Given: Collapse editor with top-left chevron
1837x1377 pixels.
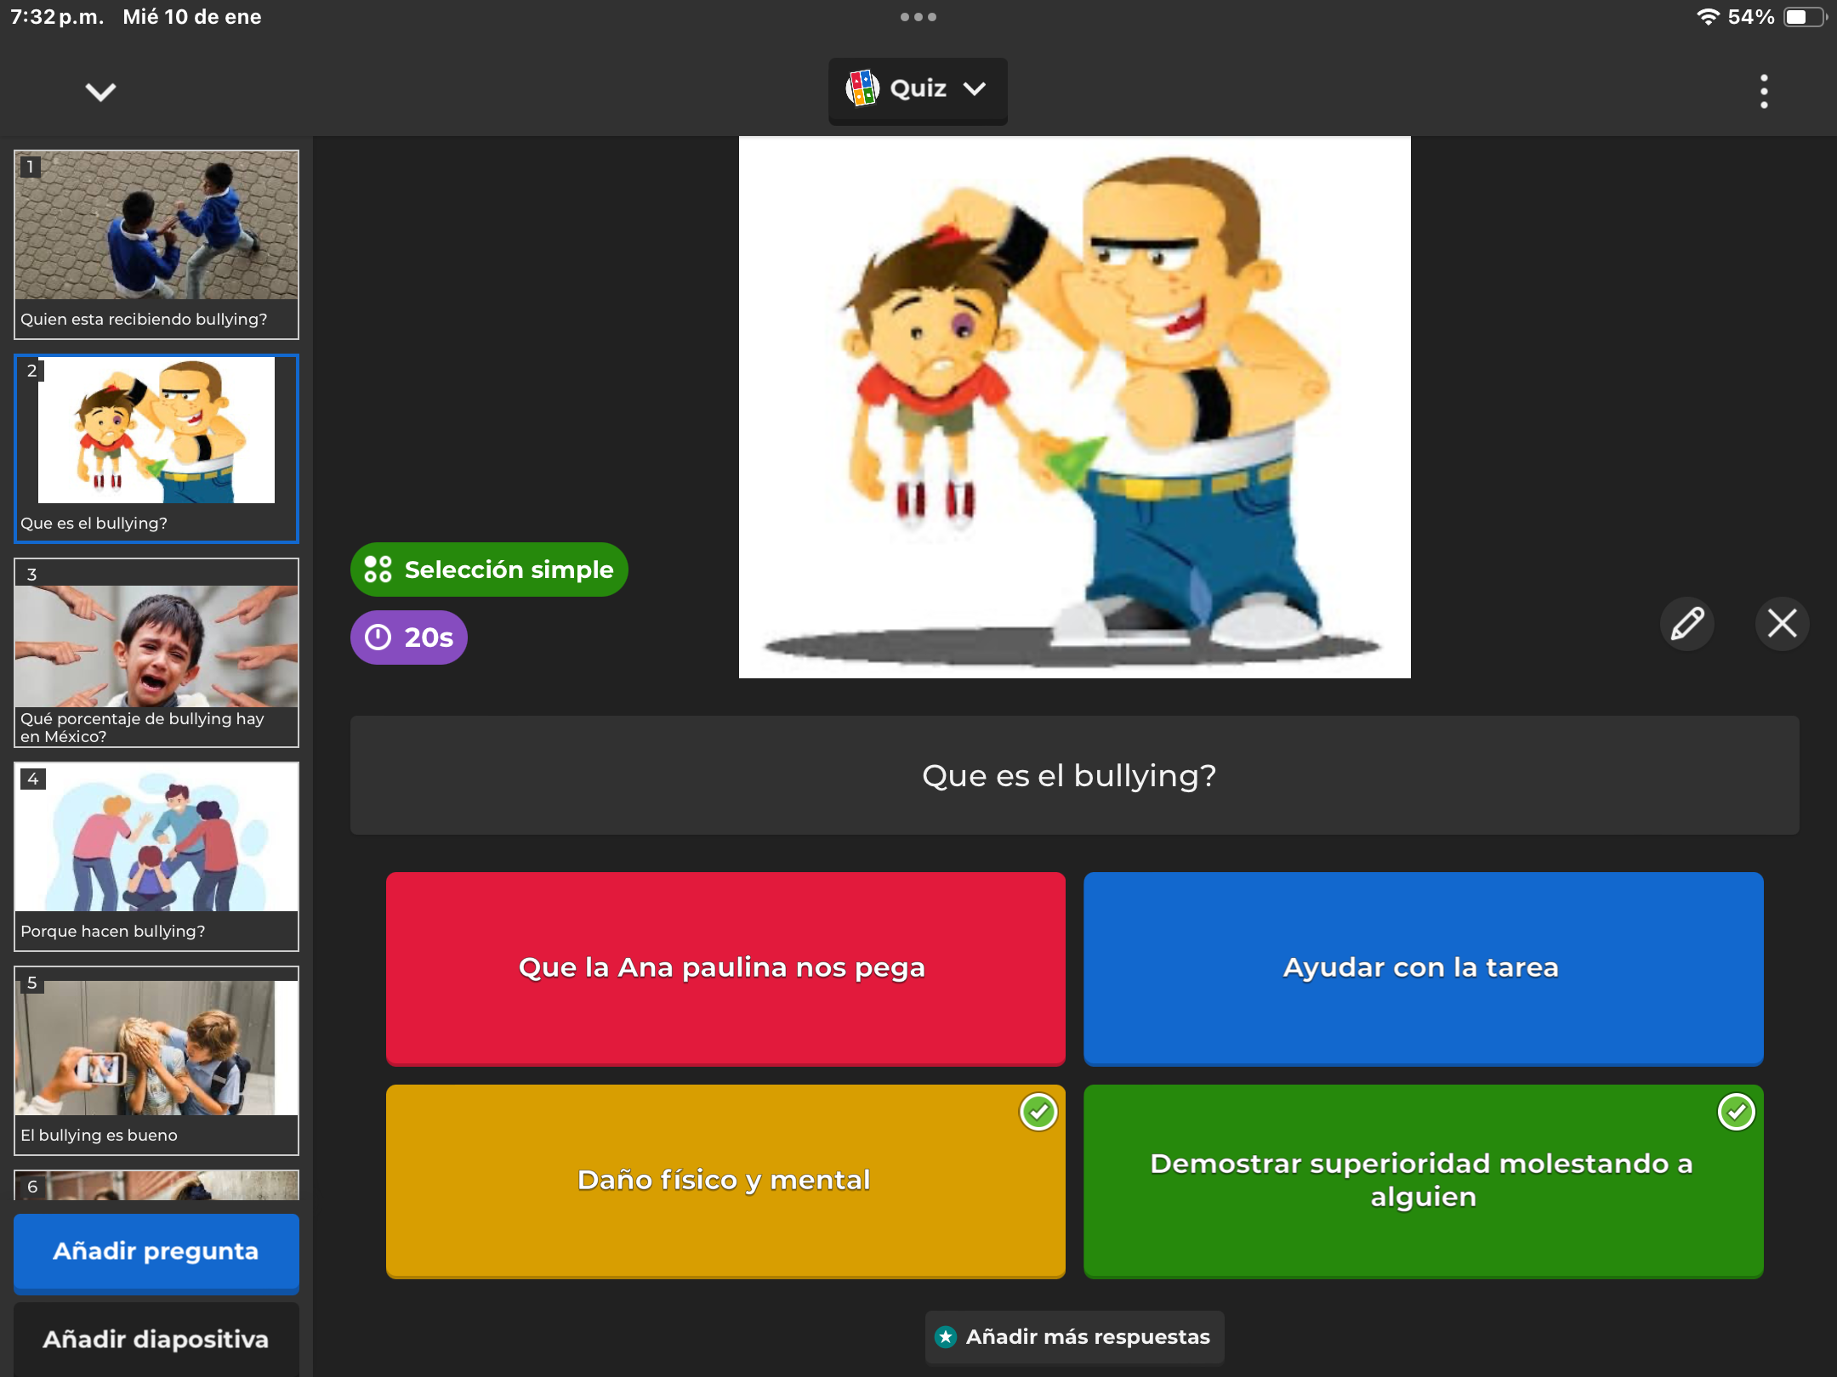Looking at the screenshot, I should (100, 92).
